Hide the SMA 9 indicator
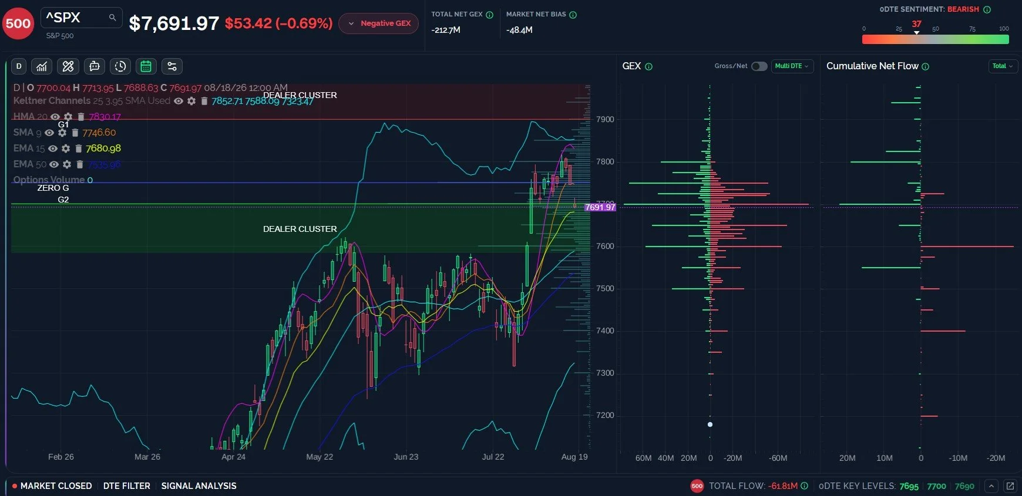The image size is (1022, 496). 49,133
